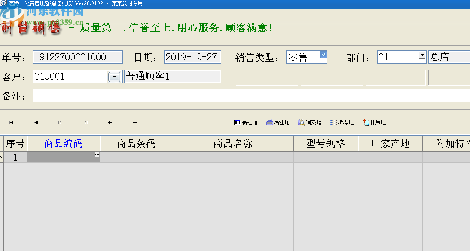This screenshot has height=251, width=470.
Task: Select the 日期 date field
Action: (x=193, y=56)
